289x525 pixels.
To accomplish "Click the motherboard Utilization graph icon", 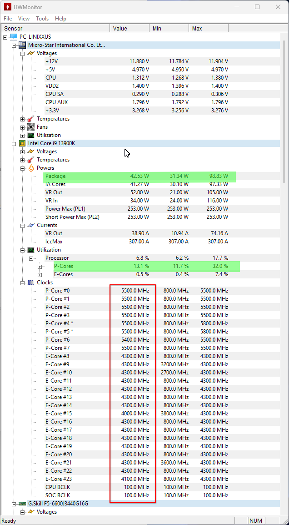I will coord(31,135).
